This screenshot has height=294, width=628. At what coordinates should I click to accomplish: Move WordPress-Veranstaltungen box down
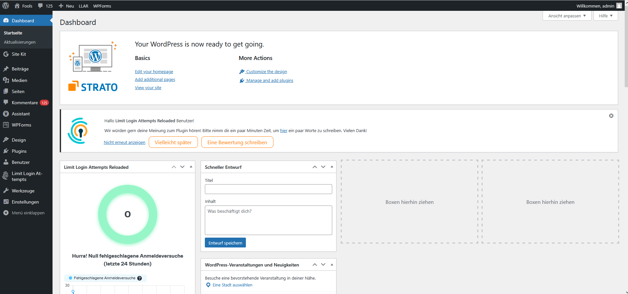pos(323,265)
